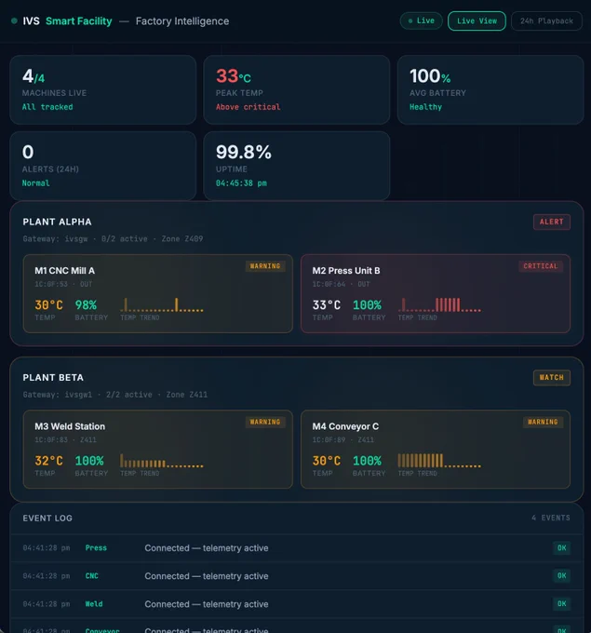
Task: Open the M2 Press Unit B title
Action: click(346, 271)
